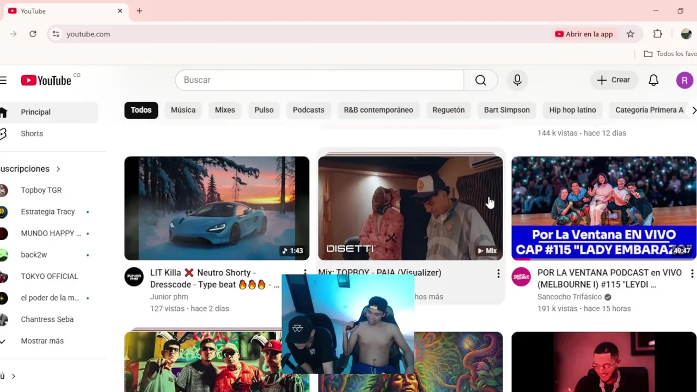Image resolution: width=697 pixels, height=392 pixels.
Task: Open a new browser tab
Action: click(x=139, y=11)
